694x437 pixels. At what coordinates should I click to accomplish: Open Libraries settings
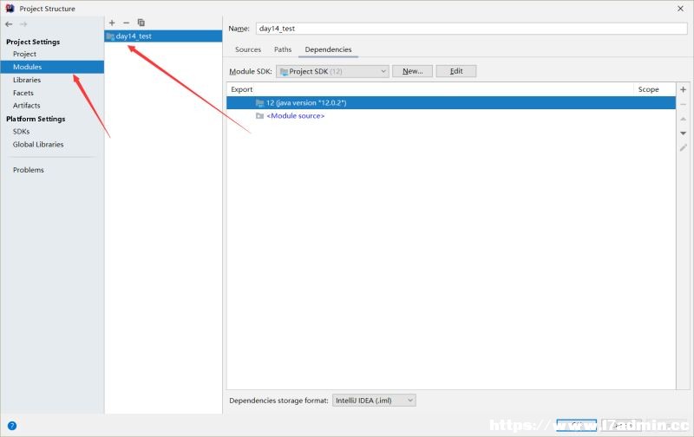point(27,80)
